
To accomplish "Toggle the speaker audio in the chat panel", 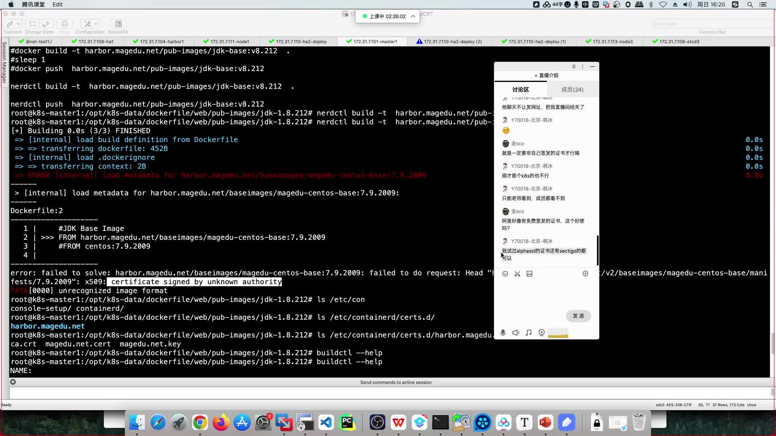I will [515, 333].
